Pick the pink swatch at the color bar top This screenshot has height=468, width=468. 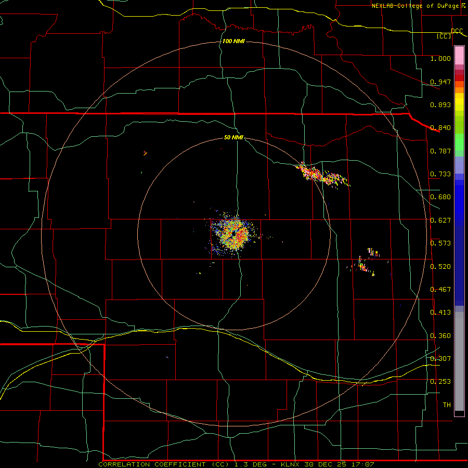click(x=459, y=55)
